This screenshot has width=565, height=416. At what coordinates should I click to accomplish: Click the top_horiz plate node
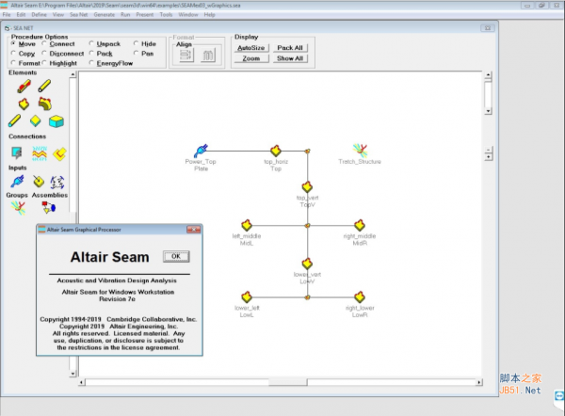point(276,151)
